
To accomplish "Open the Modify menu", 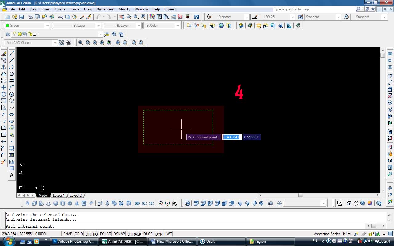I will tap(124, 9).
